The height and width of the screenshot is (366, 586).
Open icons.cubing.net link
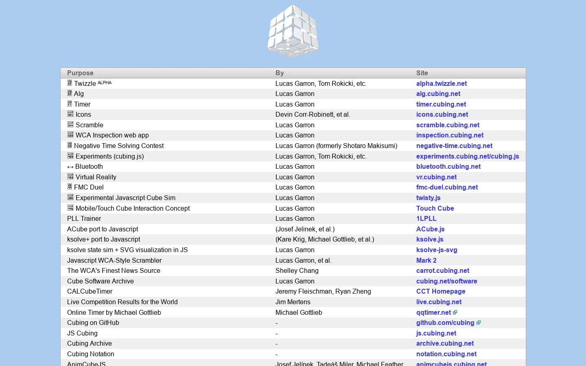tap(442, 114)
